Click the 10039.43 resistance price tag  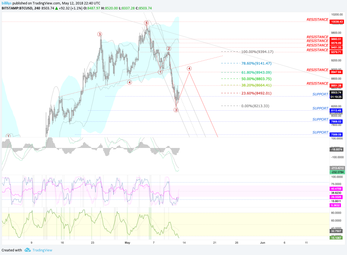(x=337, y=22)
